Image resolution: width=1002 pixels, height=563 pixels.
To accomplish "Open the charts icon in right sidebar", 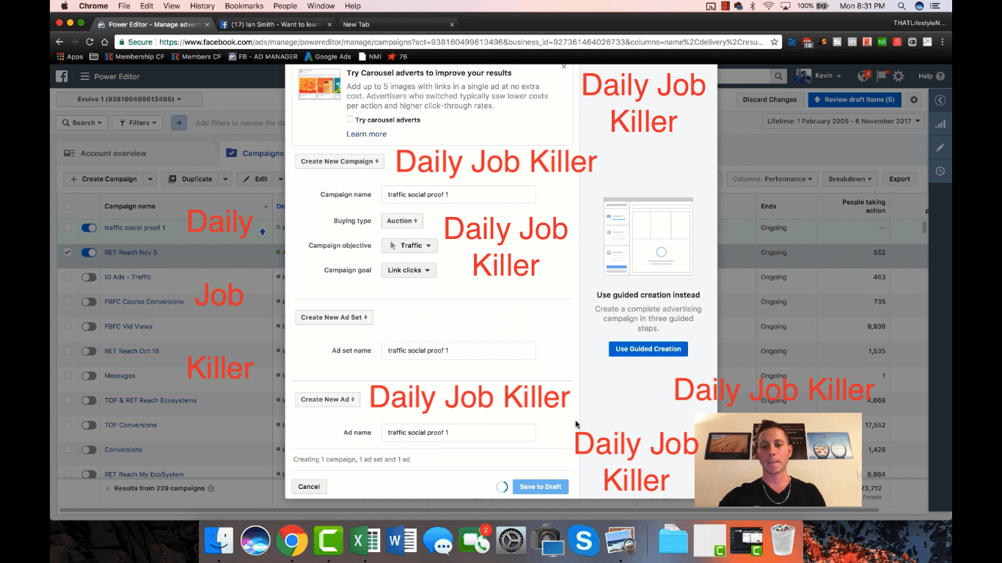I will 940,124.
